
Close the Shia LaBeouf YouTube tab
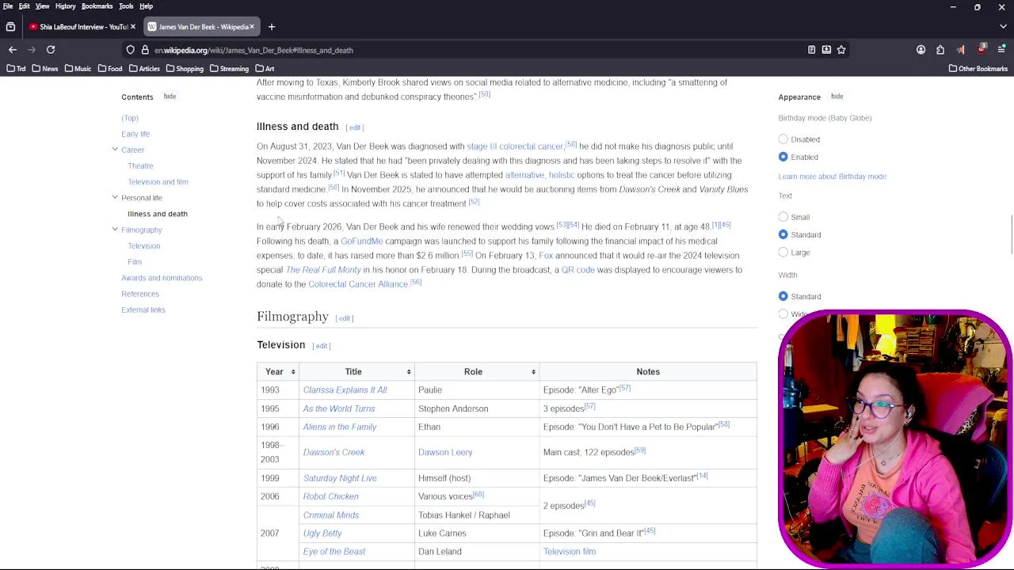pyautogui.click(x=132, y=27)
